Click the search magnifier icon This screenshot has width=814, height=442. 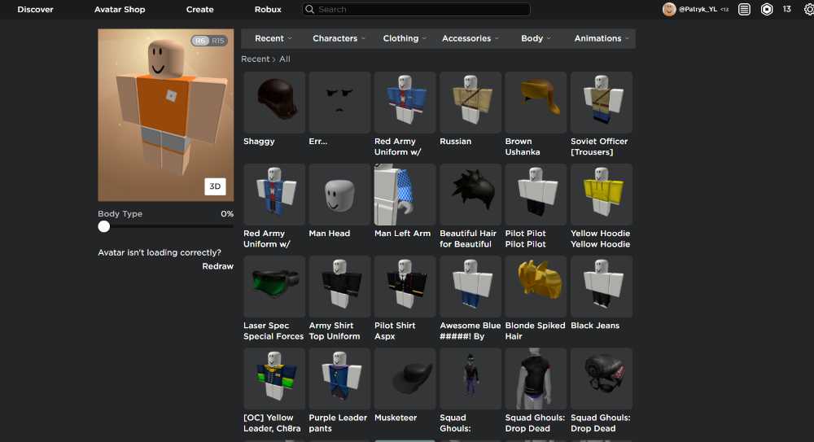[x=309, y=9]
